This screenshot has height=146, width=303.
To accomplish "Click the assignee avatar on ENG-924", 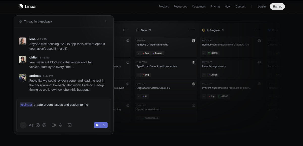I will pos(193,84).
